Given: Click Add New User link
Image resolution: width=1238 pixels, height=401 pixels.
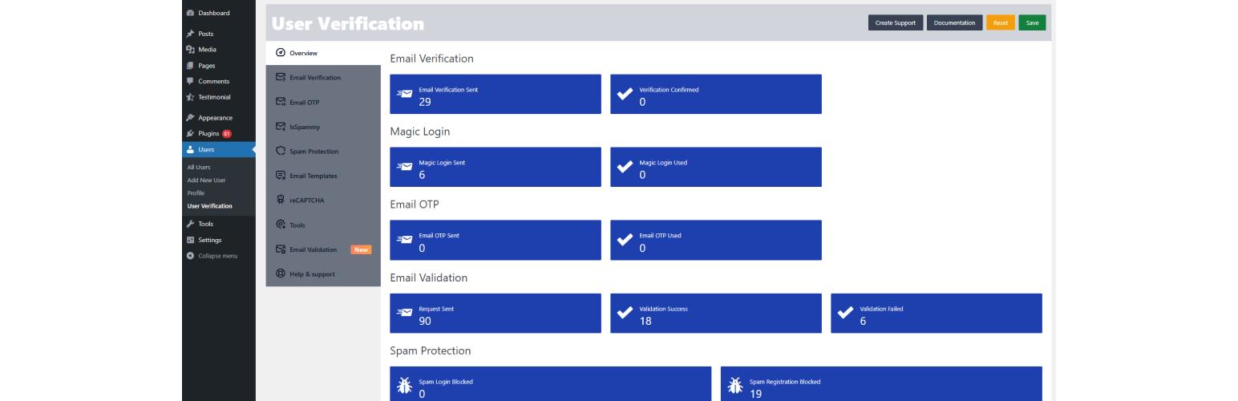Looking at the screenshot, I should pyautogui.click(x=206, y=180).
